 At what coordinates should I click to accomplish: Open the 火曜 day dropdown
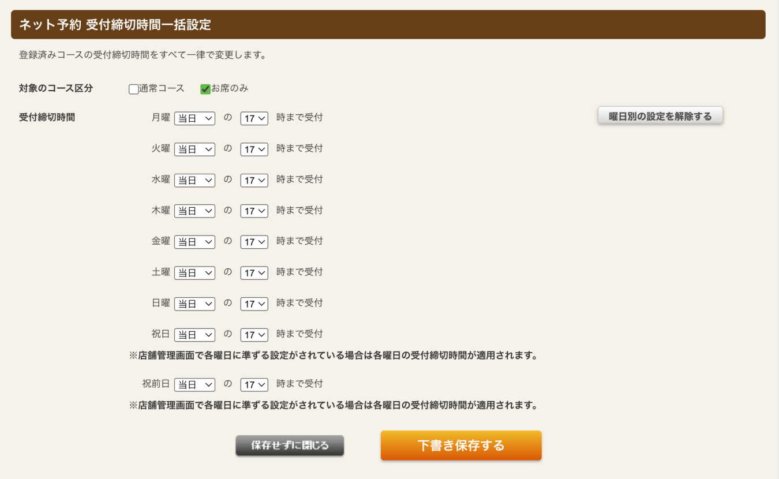pyautogui.click(x=194, y=149)
